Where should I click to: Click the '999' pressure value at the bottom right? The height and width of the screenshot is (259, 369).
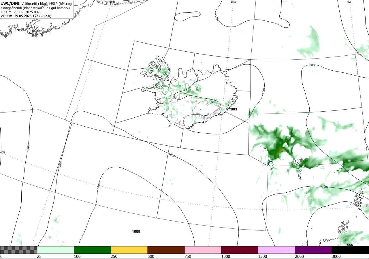click(x=350, y=245)
